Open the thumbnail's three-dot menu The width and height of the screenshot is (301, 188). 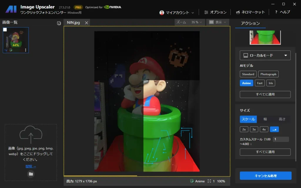click(x=26, y=50)
